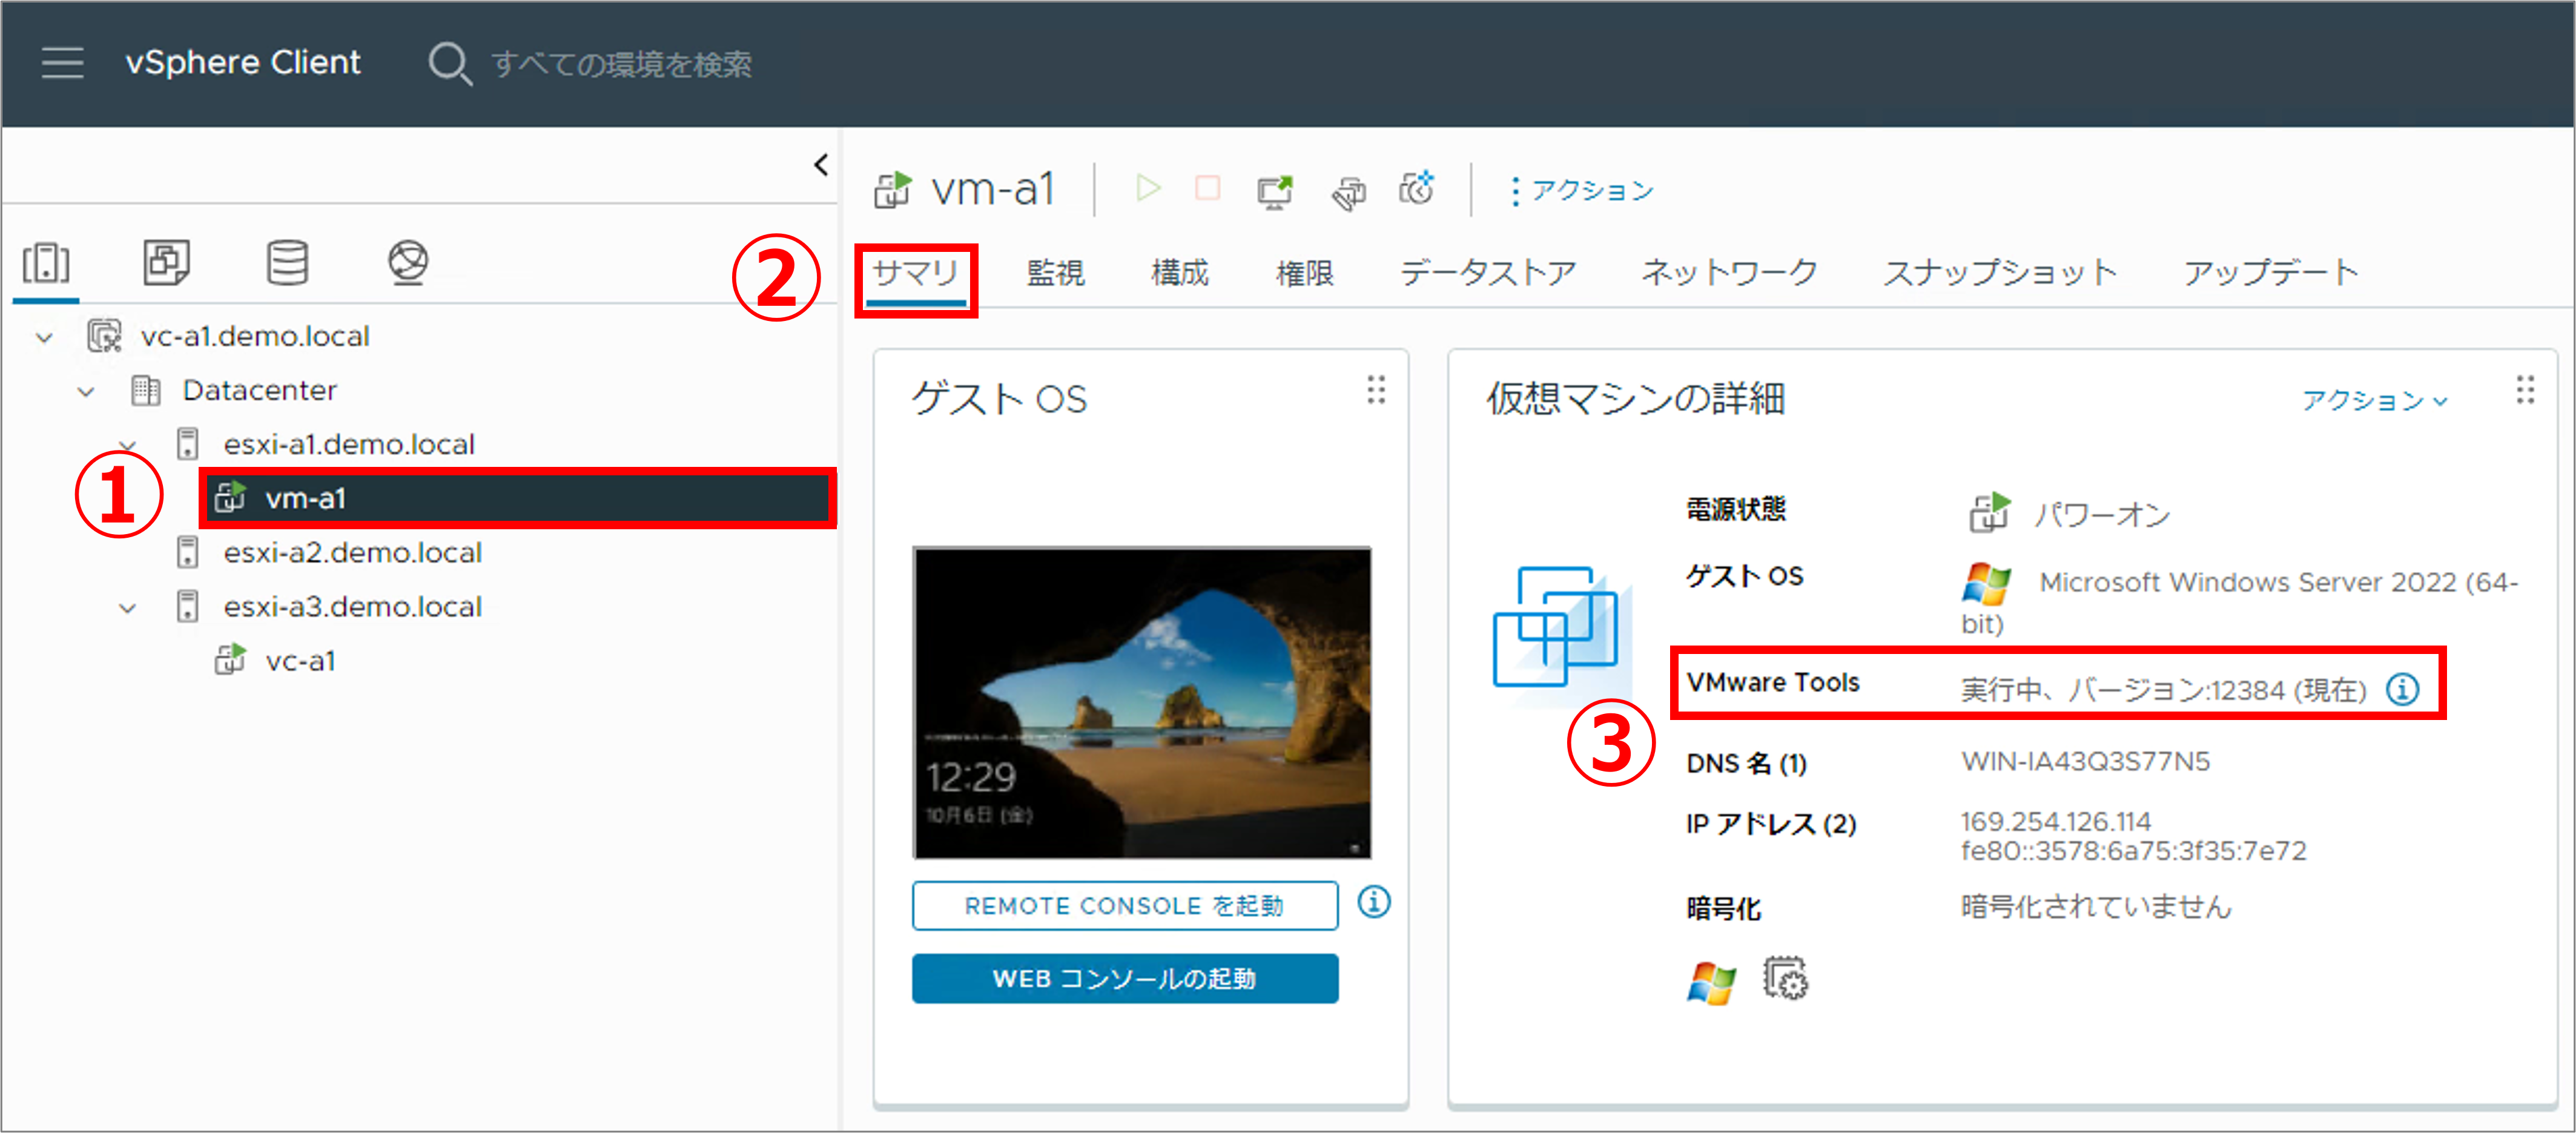The width and height of the screenshot is (2576, 1133).
Task: Switch to the データストア tab
Action: point(1488,272)
